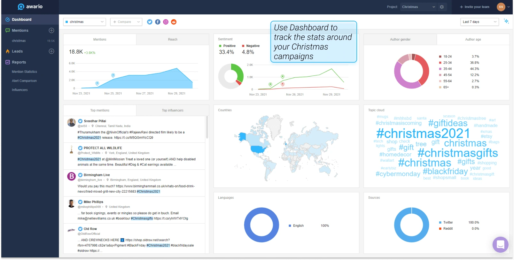Open Birmingham Live avatar

[71, 176]
